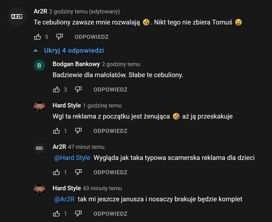Dislike Hard Style's reply about the reklama
The image size is (272, 222).
(78, 131)
